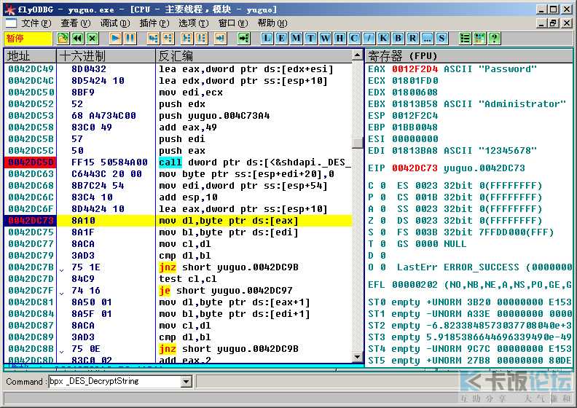Click the Step into toolbar icon
Viewport: 577px width, 408px height.
[x=153, y=39]
